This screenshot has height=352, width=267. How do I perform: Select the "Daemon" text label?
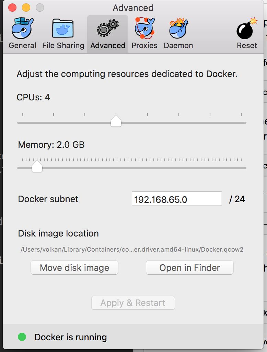[178, 45]
